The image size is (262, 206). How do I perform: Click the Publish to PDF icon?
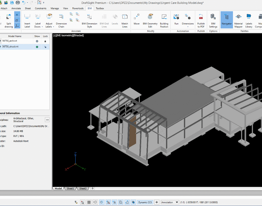[x=201, y=21]
